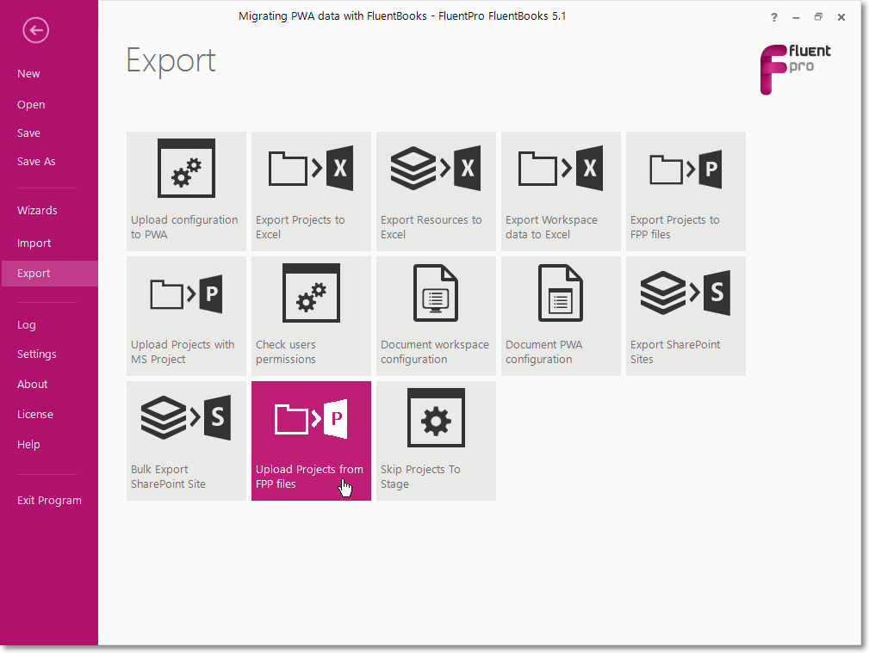The image size is (869, 653).
Task: Select Document PWA configuration tile
Action: tap(561, 316)
